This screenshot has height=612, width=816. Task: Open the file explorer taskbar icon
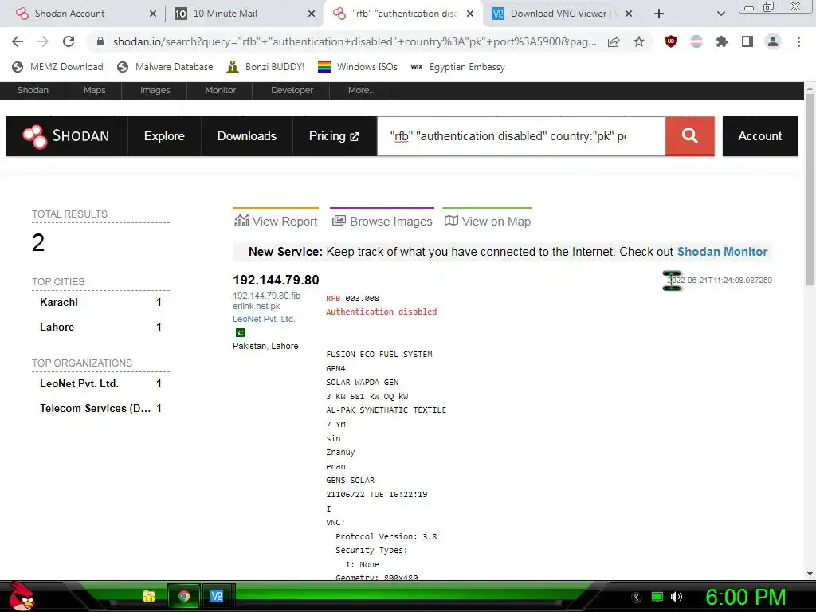(x=149, y=596)
